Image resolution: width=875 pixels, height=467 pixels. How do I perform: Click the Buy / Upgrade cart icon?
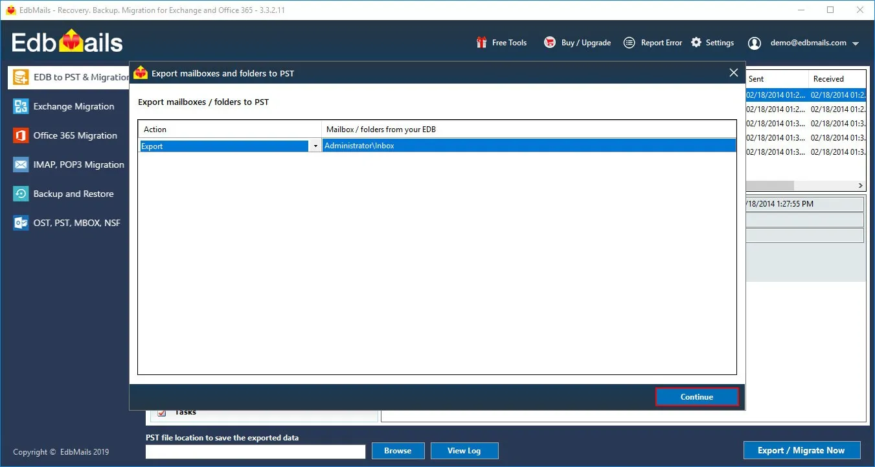point(550,43)
